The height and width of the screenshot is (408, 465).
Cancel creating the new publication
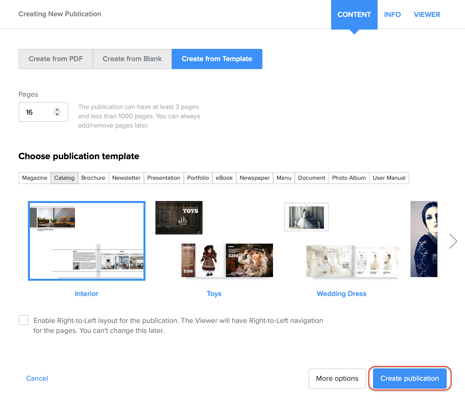[37, 378]
